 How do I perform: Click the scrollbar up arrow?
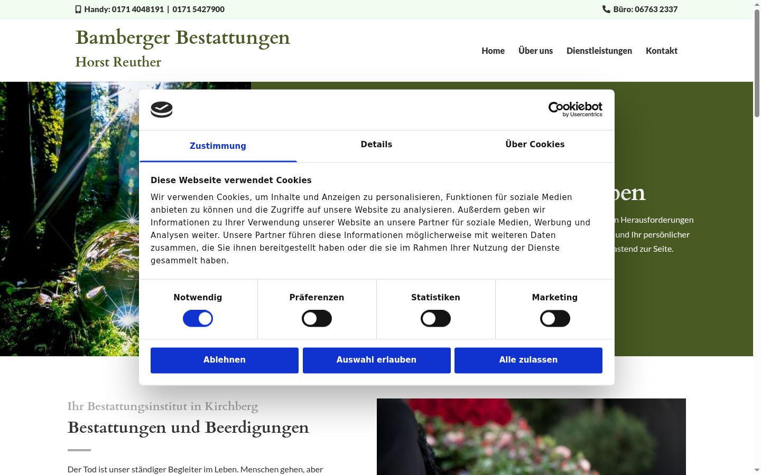coord(757,4)
